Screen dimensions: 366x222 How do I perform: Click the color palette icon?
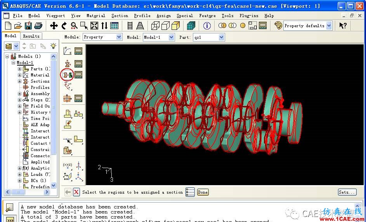coord(278,25)
